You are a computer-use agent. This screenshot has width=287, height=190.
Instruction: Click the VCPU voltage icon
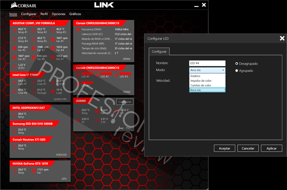pyautogui.click(x=15, y=66)
